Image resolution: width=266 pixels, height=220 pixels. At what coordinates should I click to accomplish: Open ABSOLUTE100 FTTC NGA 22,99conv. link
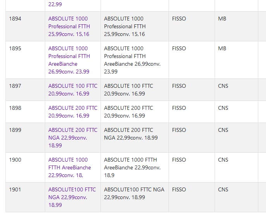coord(72,197)
